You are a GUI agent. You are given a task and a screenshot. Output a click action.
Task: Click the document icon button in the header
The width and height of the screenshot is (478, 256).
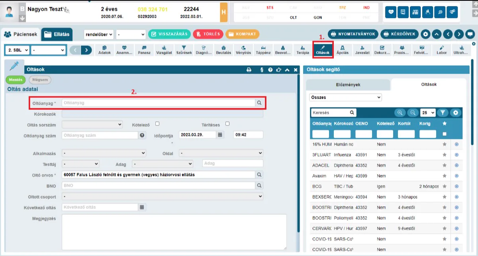pos(404,12)
